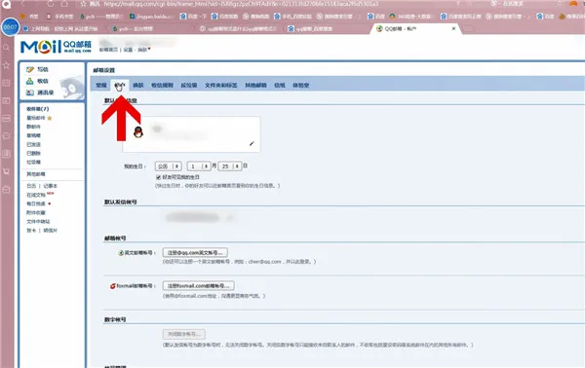Screen dimensions: 585x368
Task: Open the 已发送 sent folder
Action: pos(33,144)
